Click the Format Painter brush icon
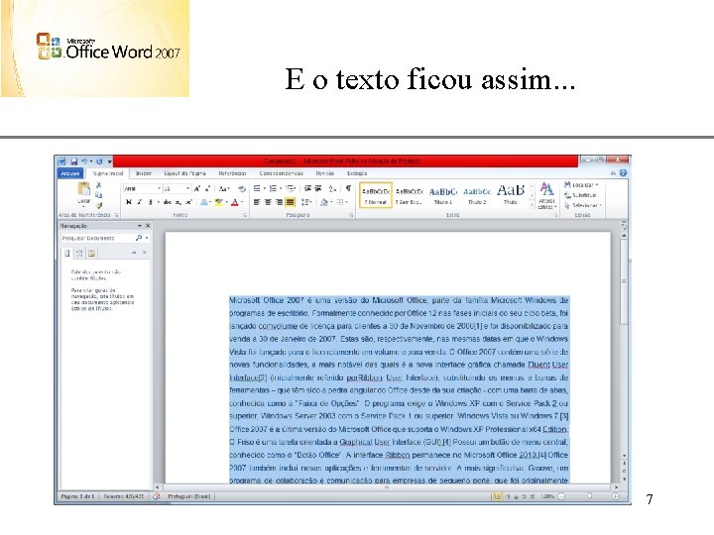Image resolution: width=714 pixels, height=535 pixels. pos(98,205)
